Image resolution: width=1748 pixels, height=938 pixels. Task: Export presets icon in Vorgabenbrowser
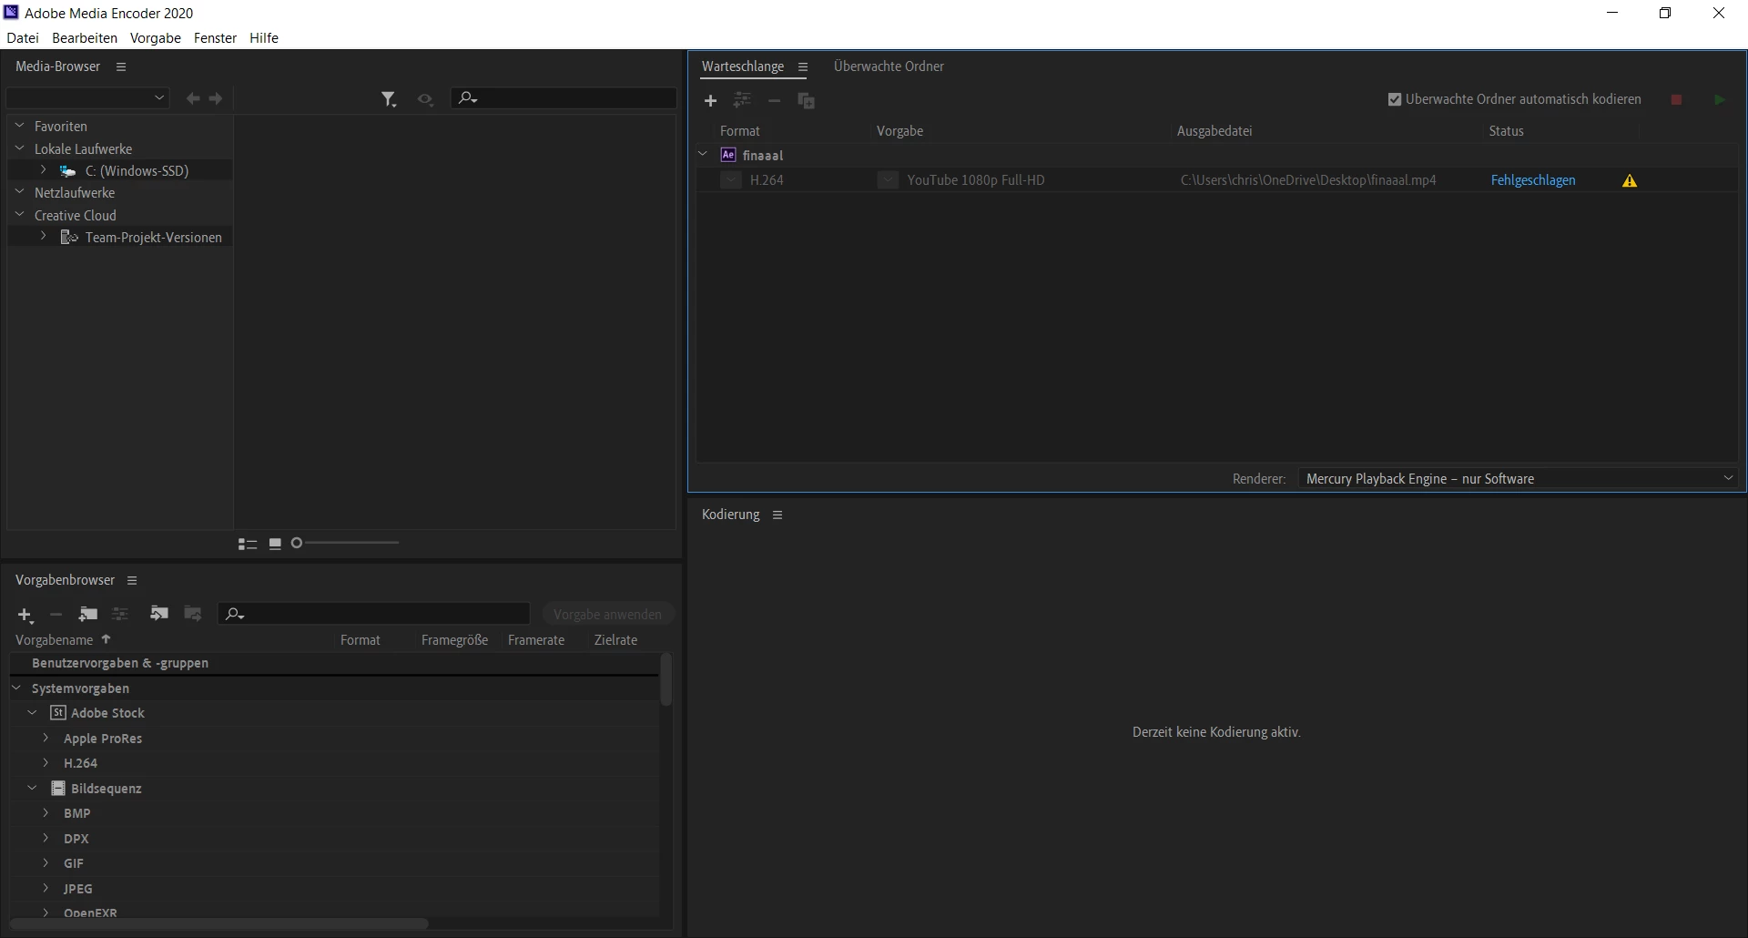(x=192, y=614)
